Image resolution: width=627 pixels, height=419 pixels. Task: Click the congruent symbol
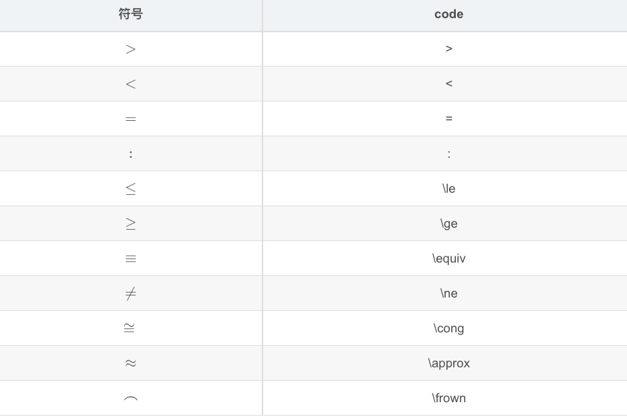[129, 328]
